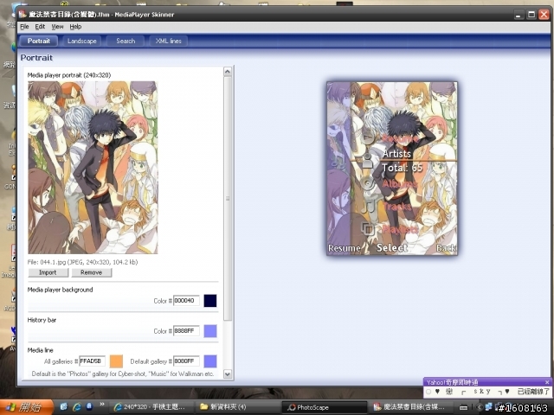Image resolution: width=554 pixels, height=415 pixels.
Task: Switch to the folder window in taskbar
Action: 237,407
